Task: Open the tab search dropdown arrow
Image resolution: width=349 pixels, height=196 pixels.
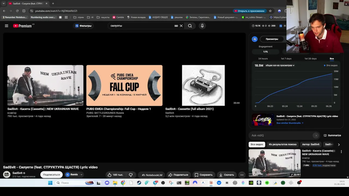Action: tap(3, 4)
